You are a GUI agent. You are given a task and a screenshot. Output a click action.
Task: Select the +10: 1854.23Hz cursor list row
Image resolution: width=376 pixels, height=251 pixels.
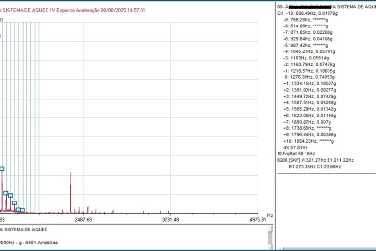coord(308,141)
